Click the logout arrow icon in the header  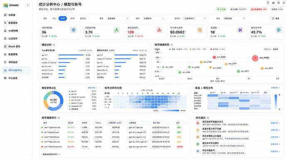[x=284, y=3]
